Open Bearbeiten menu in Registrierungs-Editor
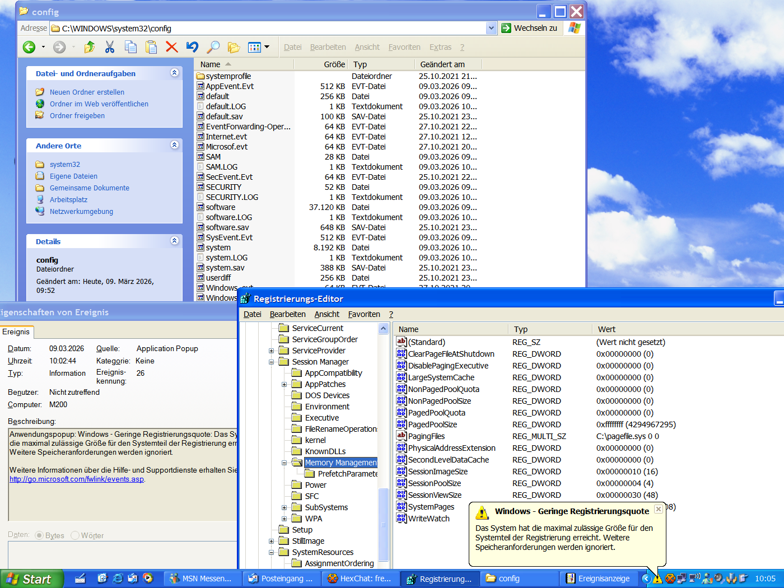Image resolution: width=784 pixels, height=588 pixels. click(x=287, y=314)
